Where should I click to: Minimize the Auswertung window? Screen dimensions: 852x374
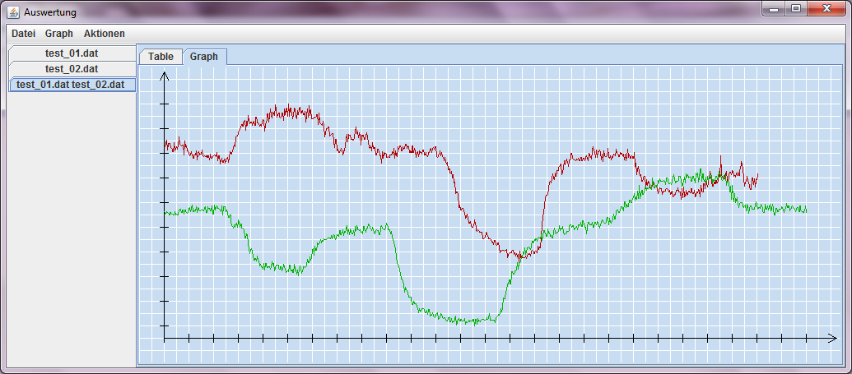pyautogui.click(x=774, y=9)
